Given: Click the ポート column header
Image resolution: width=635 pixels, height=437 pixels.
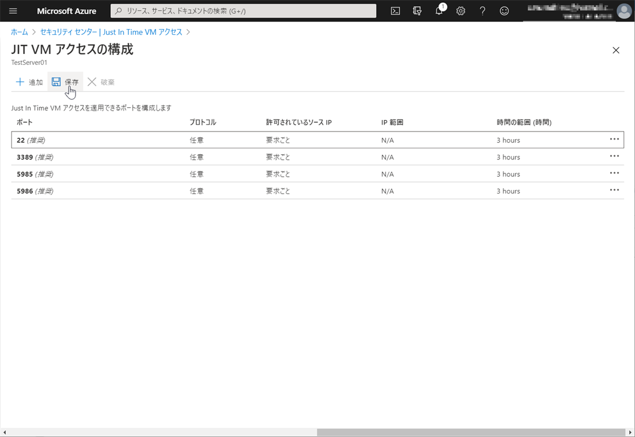Looking at the screenshot, I should pos(24,122).
